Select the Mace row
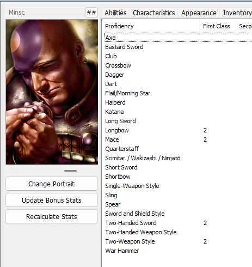The width and height of the screenshot is (252, 267). tap(178, 139)
